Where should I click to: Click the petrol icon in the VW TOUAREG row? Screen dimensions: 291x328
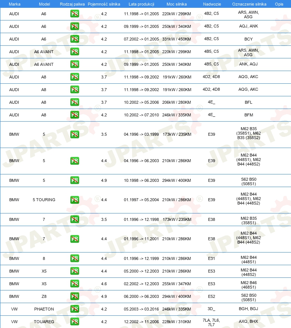74,322
